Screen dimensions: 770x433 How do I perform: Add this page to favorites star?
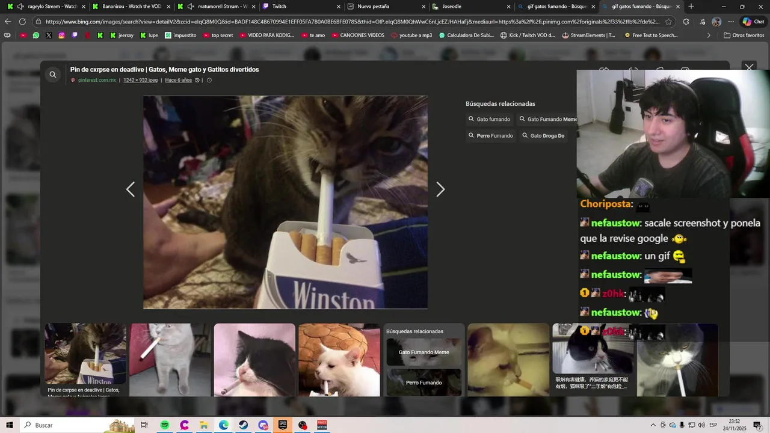[668, 22]
